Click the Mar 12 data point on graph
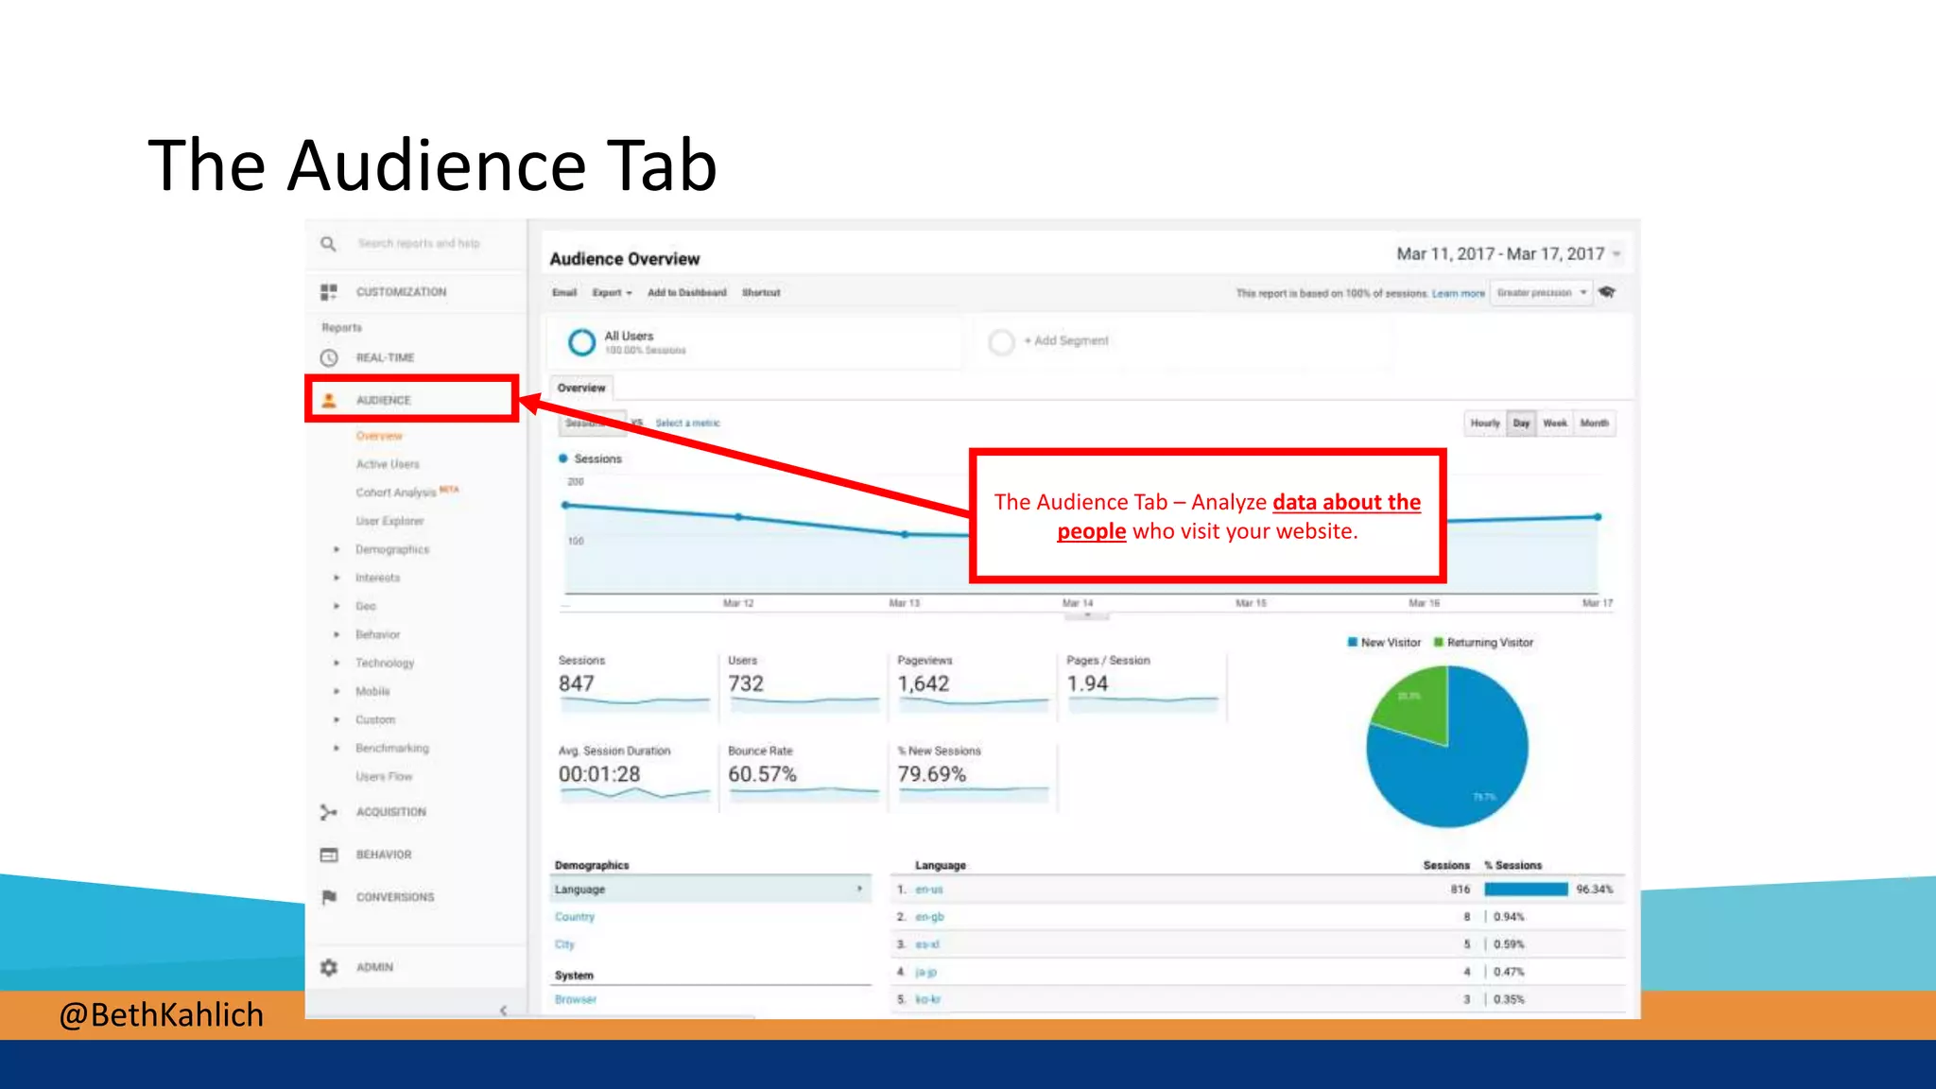This screenshot has height=1089, width=1936. click(x=738, y=517)
